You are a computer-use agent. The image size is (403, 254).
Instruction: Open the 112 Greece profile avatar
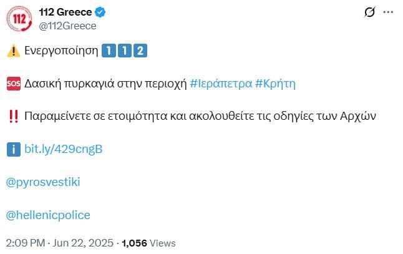19,19
